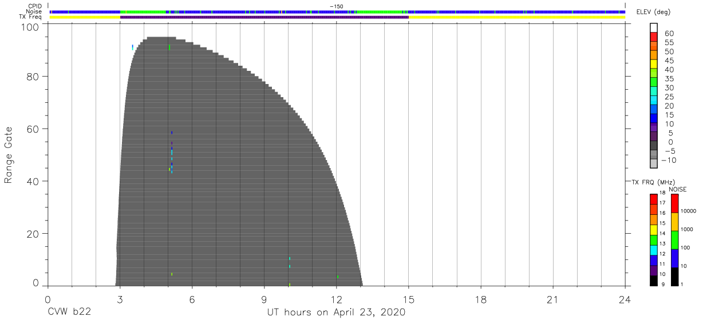
Task: Pick the green 100–1000 NOISE colorbar segment
Action: pyautogui.click(x=674, y=240)
